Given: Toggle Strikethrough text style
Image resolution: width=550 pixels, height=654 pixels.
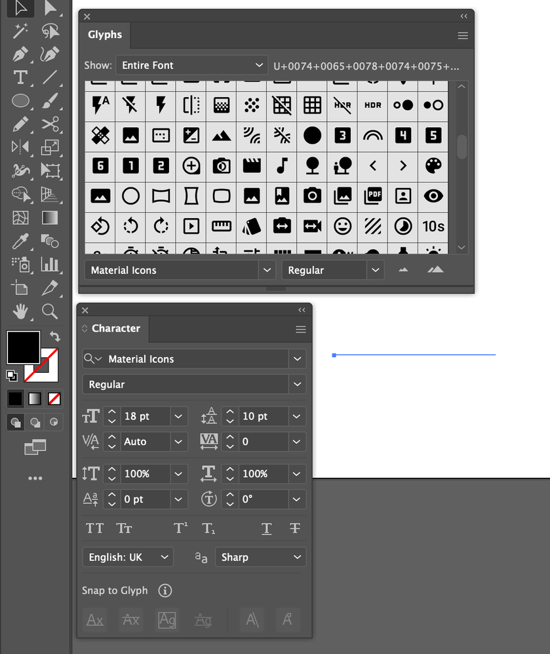Looking at the screenshot, I should [x=294, y=528].
